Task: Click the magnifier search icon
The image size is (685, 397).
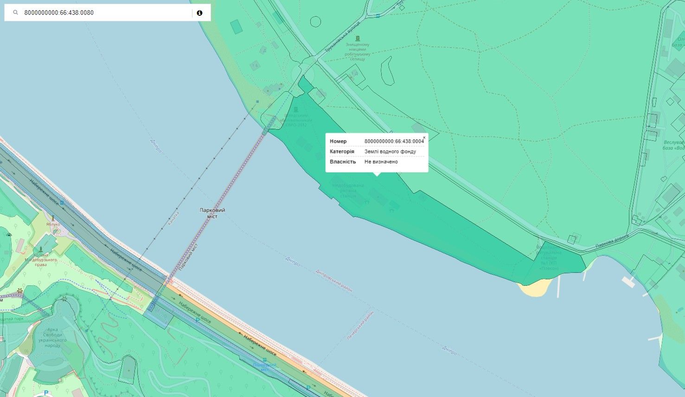Action: point(15,13)
